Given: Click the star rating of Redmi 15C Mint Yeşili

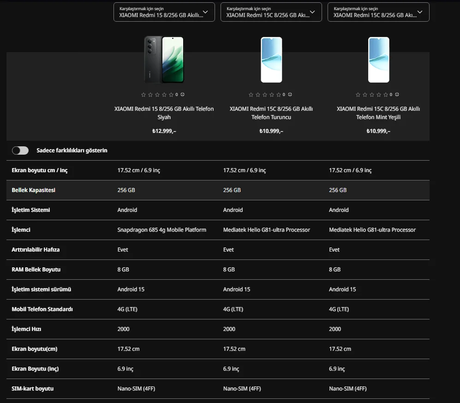Looking at the screenshot, I should pyautogui.click(x=372, y=95).
